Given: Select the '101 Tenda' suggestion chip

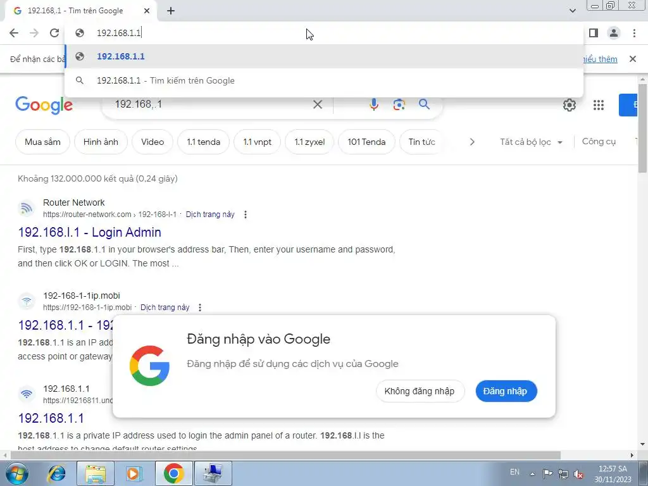Looking at the screenshot, I should tap(366, 142).
